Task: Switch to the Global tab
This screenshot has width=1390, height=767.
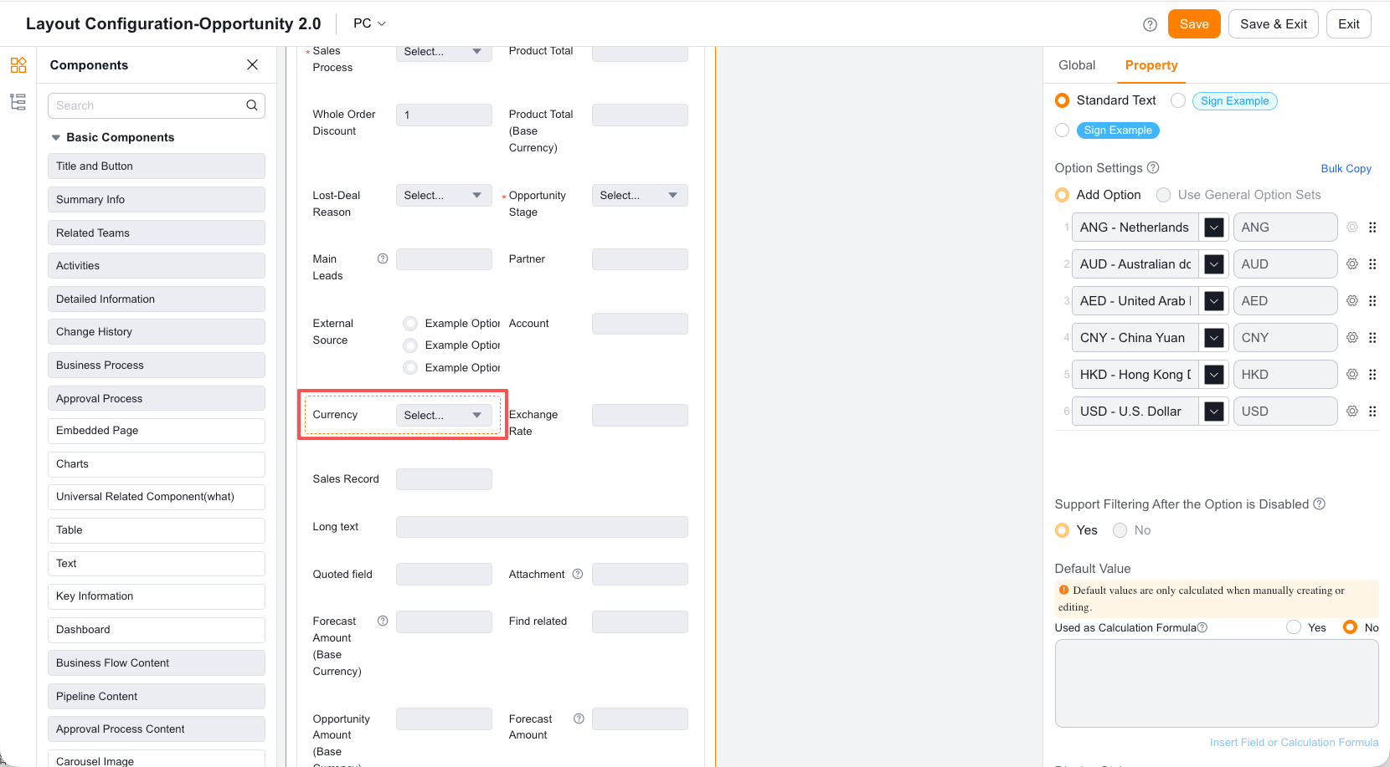Action: (1077, 65)
